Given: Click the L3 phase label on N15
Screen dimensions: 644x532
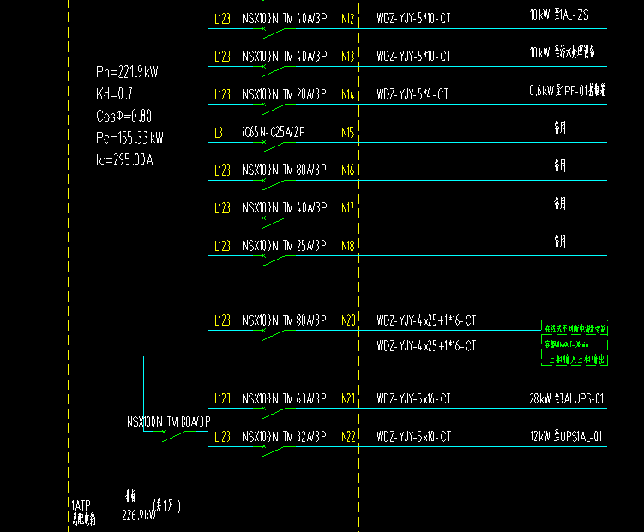Looking at the screenshot, I should (x=219, y=133).
